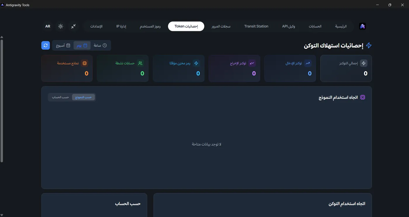
Task: Open the AR language switcher
Action: (x=48, y=26)
